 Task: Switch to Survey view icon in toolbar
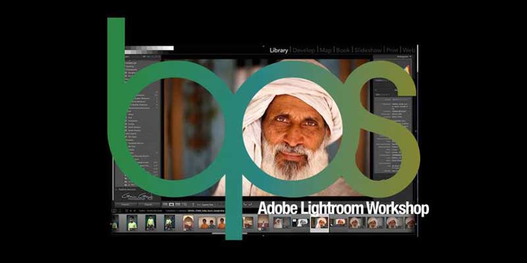coord(184,204)
